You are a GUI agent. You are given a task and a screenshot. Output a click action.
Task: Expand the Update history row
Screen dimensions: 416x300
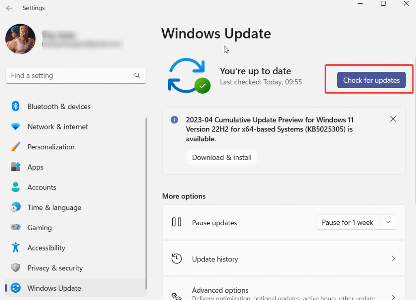pos(393,258)
